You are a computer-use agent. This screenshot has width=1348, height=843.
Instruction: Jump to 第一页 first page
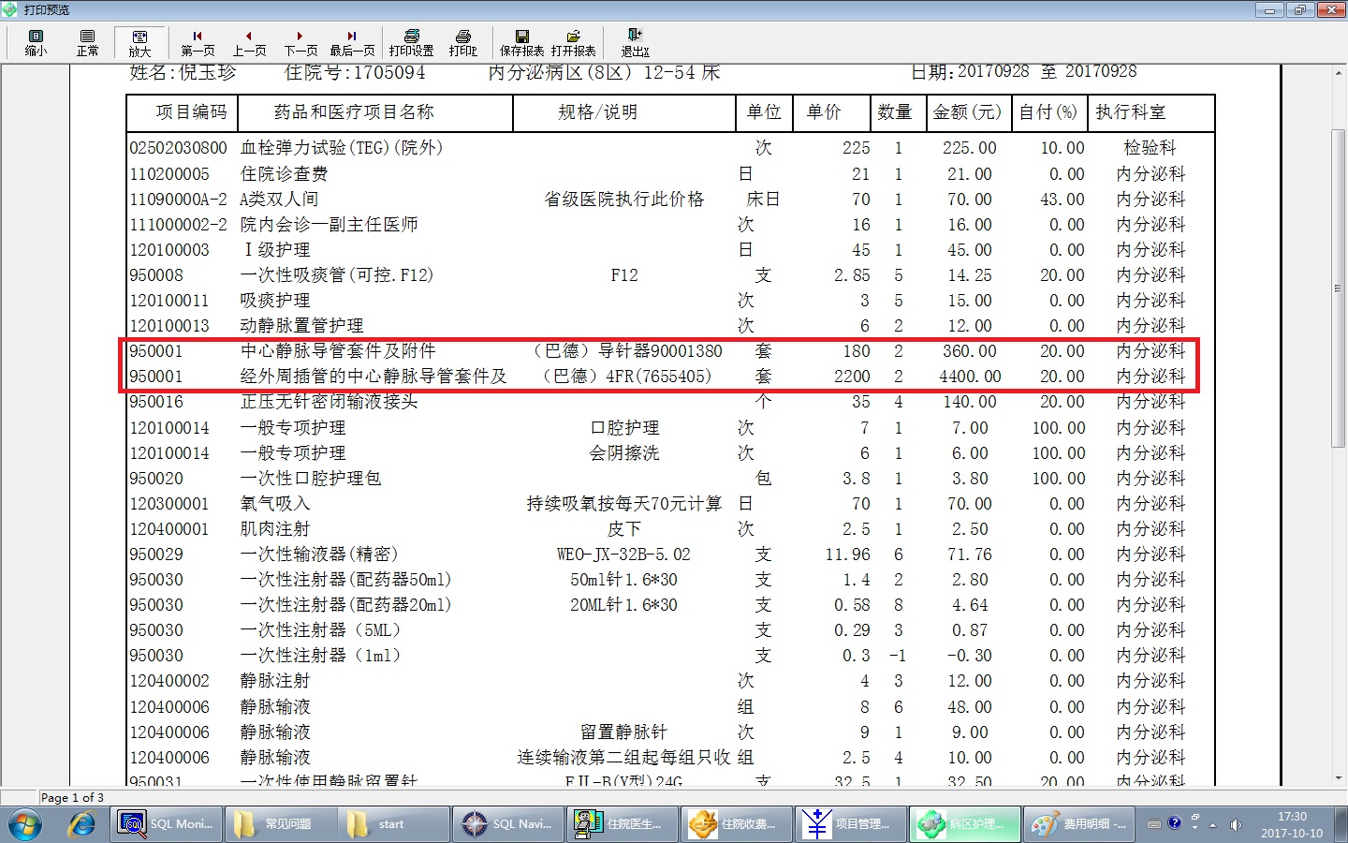point(198,43)
